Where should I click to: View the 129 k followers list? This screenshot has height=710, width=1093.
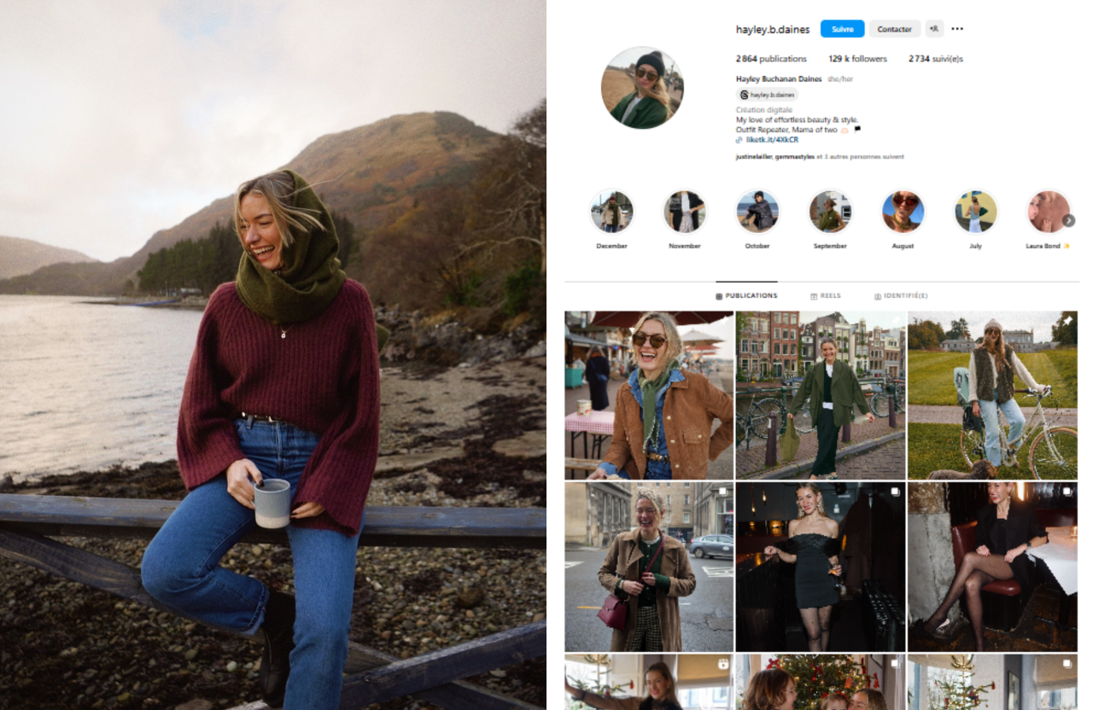pyautogui.click(x=857, y=59)
